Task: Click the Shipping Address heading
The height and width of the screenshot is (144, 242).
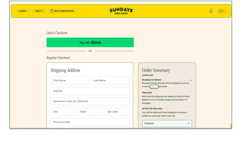Action: click(65, 70)
